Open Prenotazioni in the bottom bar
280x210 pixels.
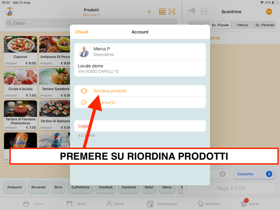(162, 204)
